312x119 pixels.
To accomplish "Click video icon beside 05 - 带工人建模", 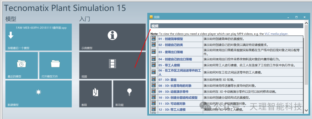I will (x=154, y=65).
